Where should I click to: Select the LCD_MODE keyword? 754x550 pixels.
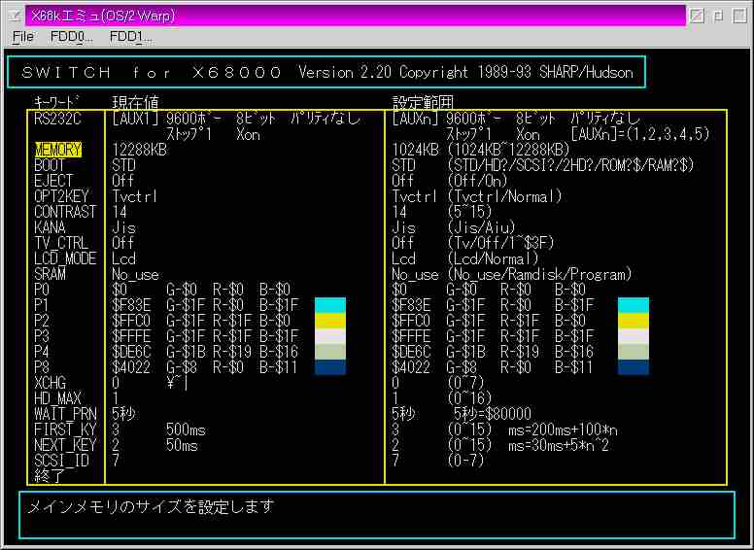pyautogui.click(x=65, y=258)
